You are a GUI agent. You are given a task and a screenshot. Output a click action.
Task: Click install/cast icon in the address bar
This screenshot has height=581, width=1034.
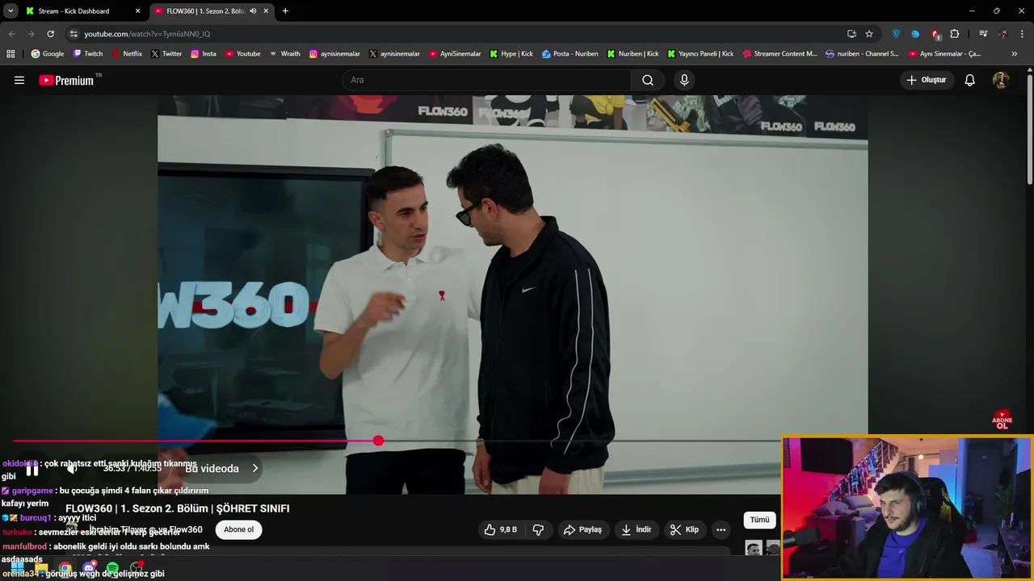(x=851, y=34)
